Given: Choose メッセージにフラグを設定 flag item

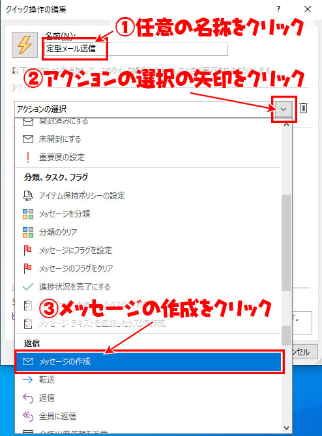Looking at the screenshot, I should tap(148, 251).
